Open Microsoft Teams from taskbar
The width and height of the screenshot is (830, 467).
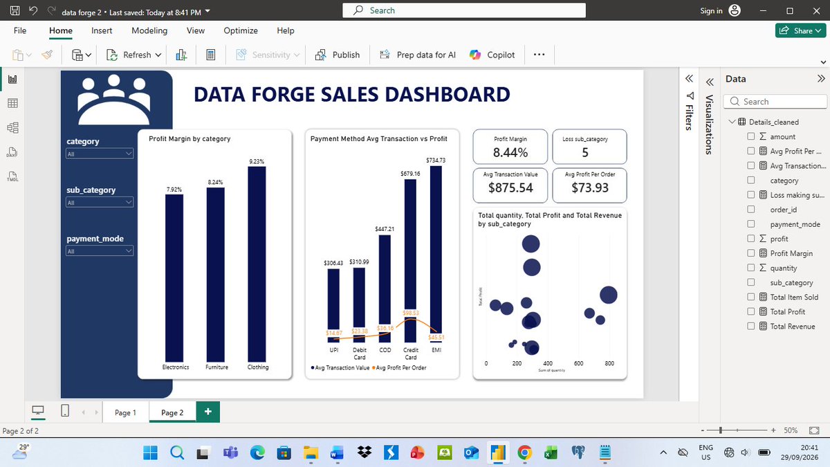[x=230, y=453]
